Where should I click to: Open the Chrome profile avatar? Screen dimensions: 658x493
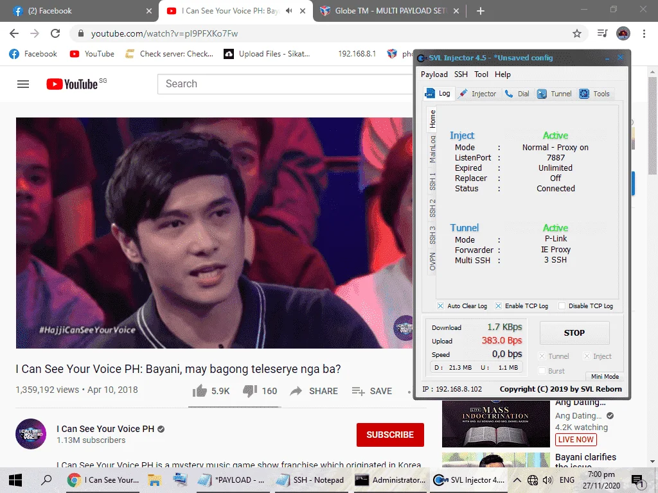tap(623, 33)
